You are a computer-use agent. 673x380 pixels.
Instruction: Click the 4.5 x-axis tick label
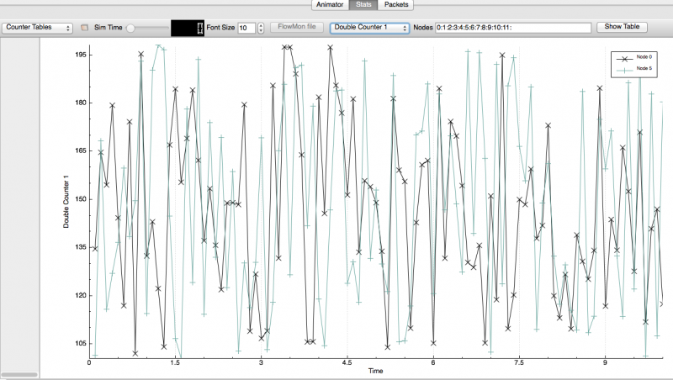click(347, 363)
